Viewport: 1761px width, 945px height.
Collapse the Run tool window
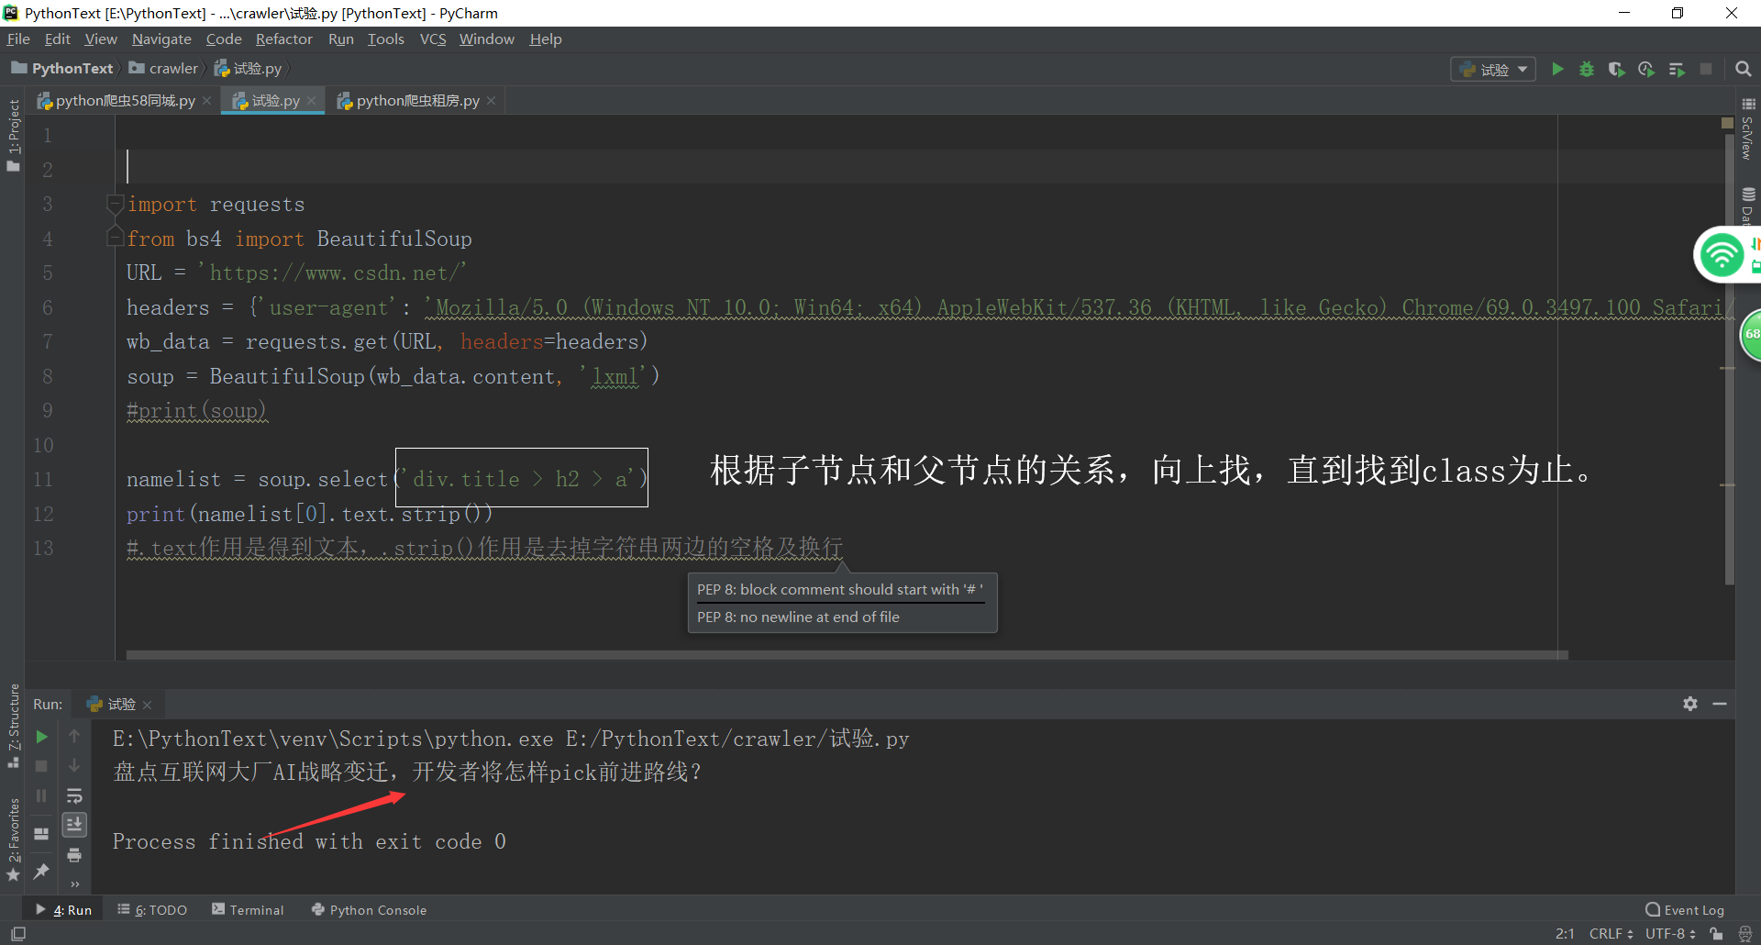(1722, 704)
